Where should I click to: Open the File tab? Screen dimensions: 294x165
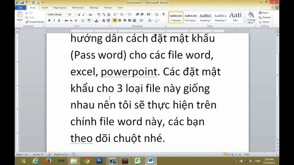(x=20, y=8)
